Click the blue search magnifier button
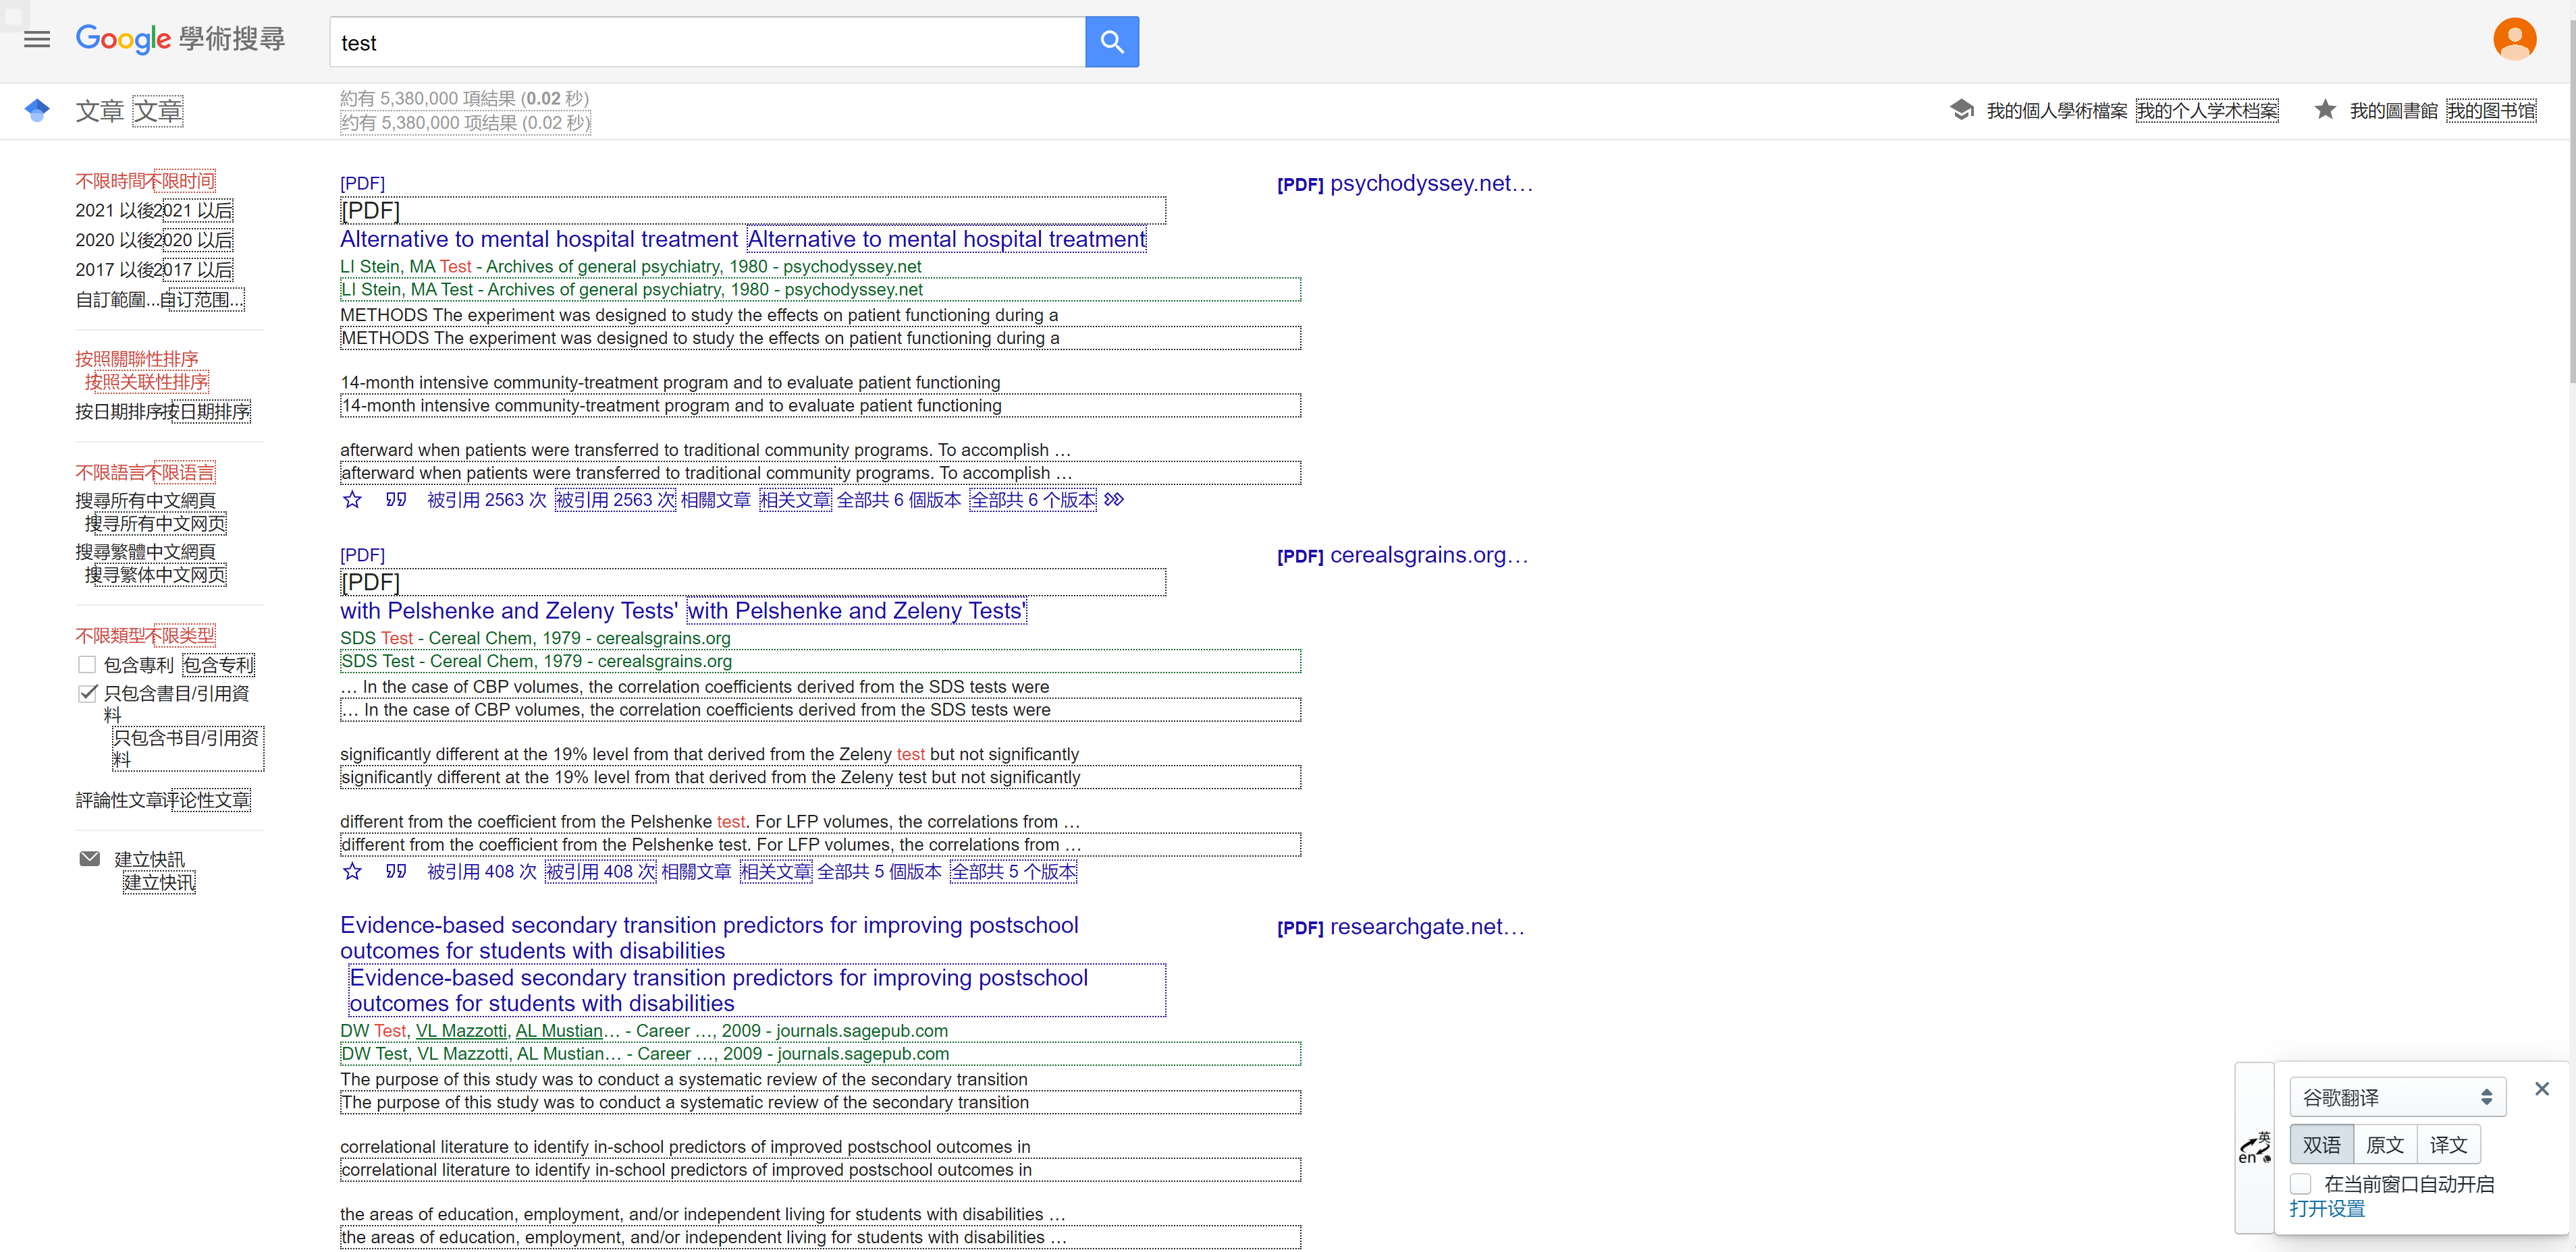 (1111, 42)
